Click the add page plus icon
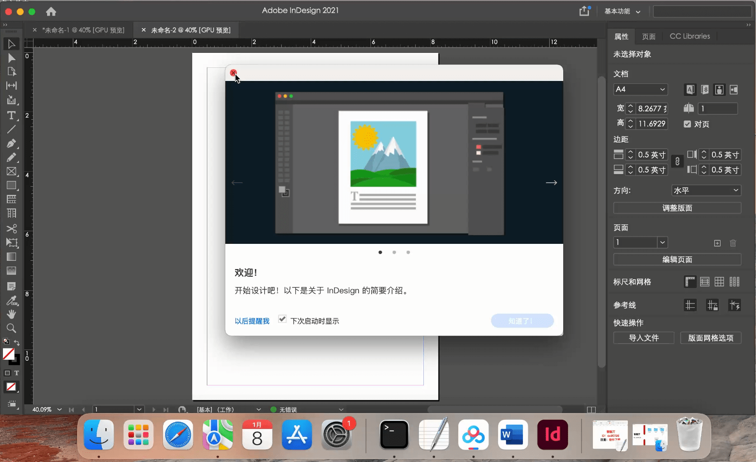This screenshot has height=462, width=756. (x=717, y=243)
